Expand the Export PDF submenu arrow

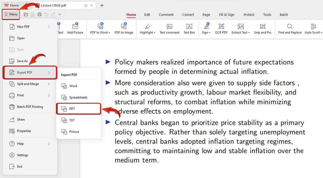click(x=49, y=72)
